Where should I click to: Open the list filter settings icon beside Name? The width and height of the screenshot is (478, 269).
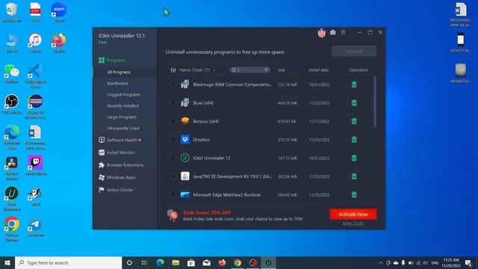tap(173, 70)
